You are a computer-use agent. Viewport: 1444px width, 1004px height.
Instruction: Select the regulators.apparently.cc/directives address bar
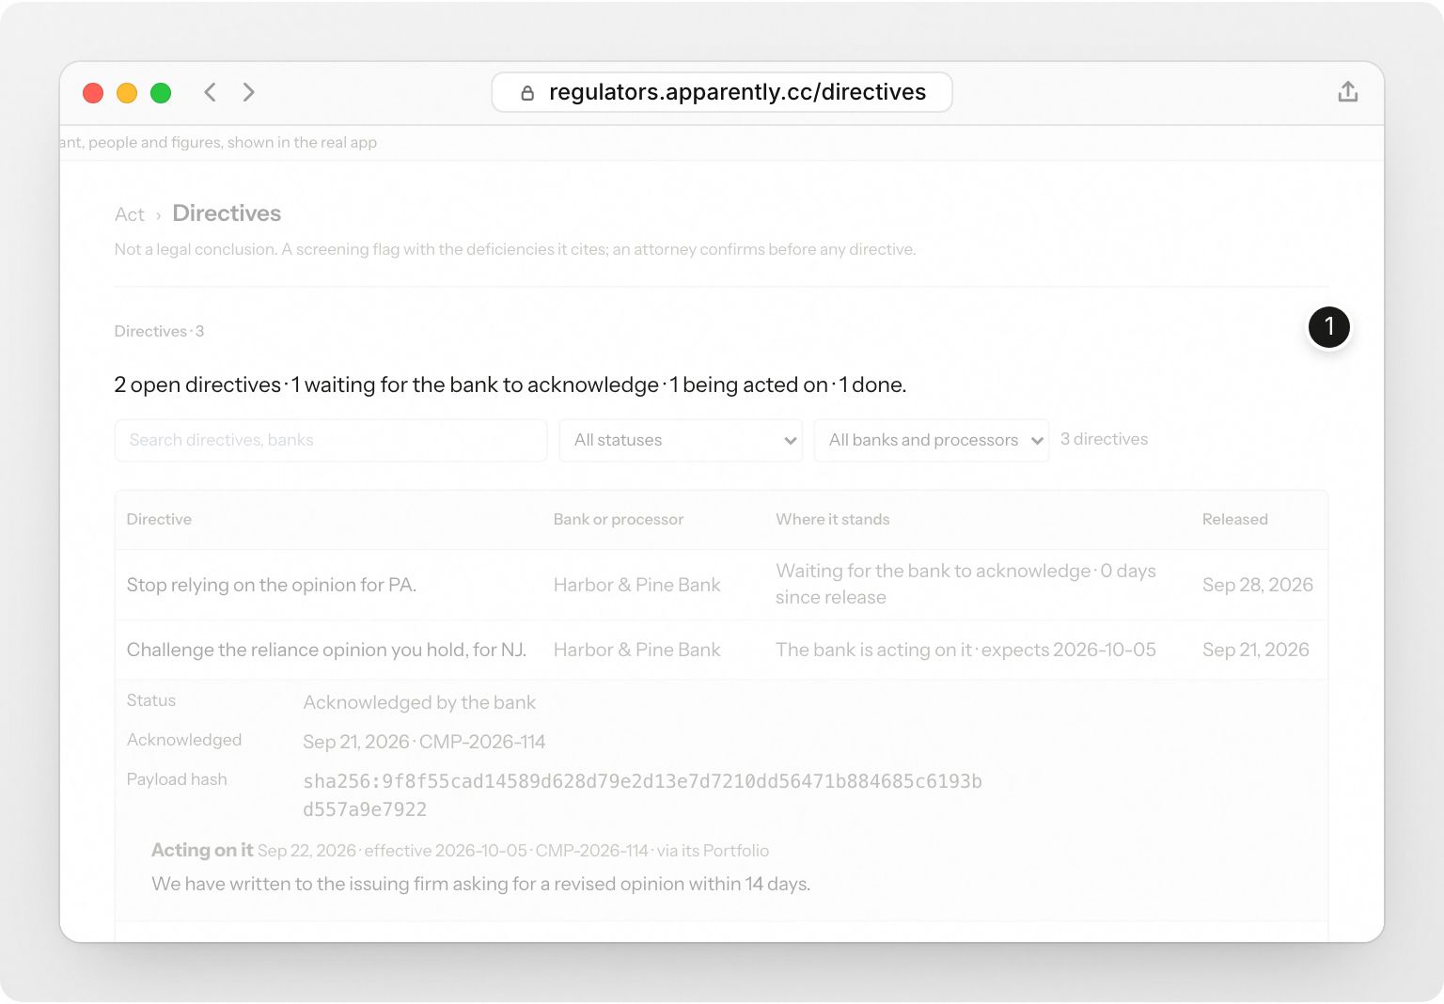click(722, 92)
